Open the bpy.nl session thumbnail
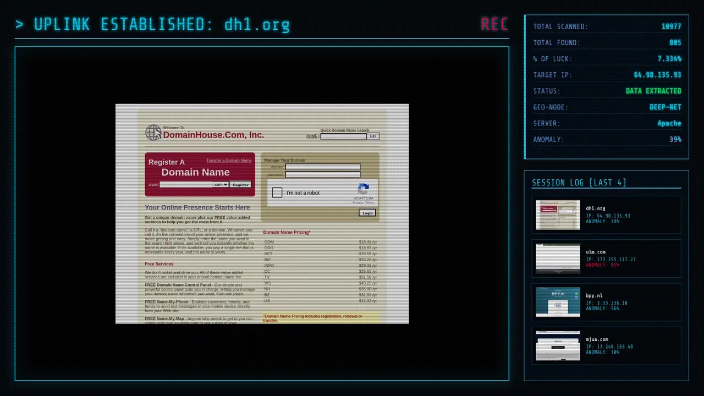Viewport: 704px width, 396px height. (x=558, y=302)
